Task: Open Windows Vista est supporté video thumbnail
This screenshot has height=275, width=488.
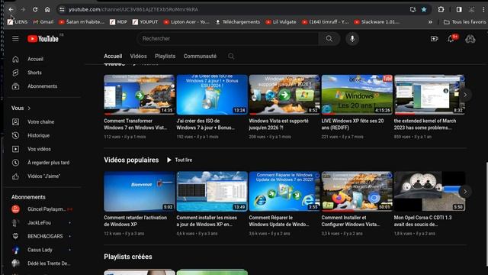Action: coord(284,95)
